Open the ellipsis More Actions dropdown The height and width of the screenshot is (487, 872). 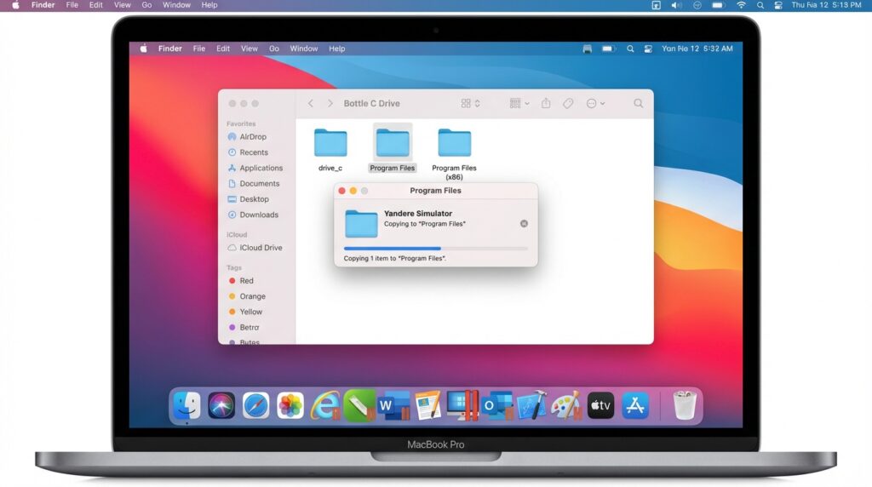pos(596,103)
